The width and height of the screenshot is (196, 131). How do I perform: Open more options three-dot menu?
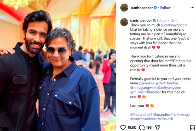coord(192,8)
